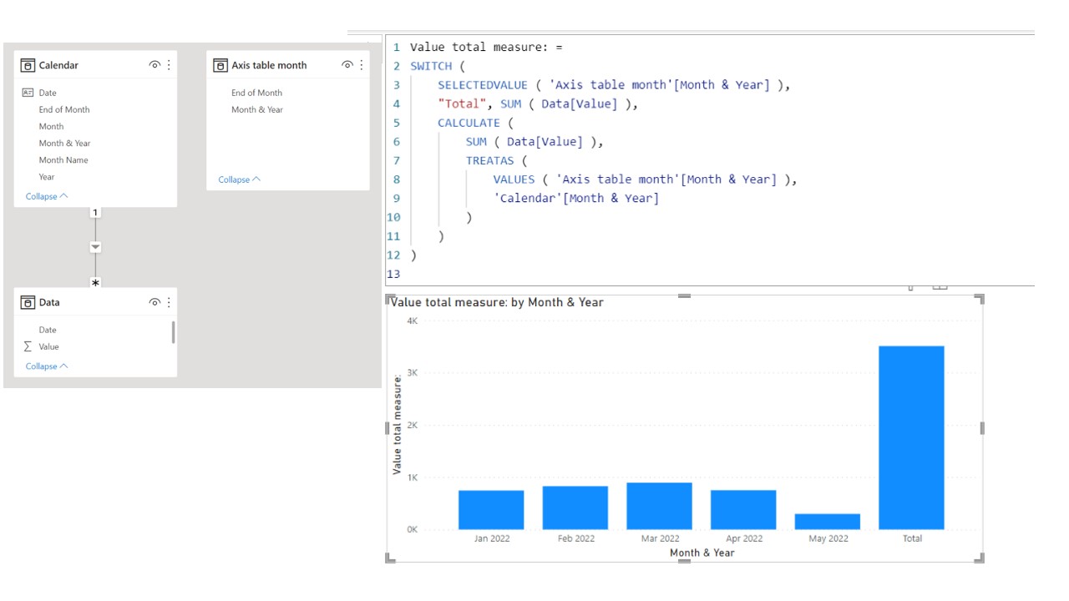Image resolution: width=1069 pixels, height=601 pixels.
Task: Select End of Month in Calendar table
Action: pos(64,109)
